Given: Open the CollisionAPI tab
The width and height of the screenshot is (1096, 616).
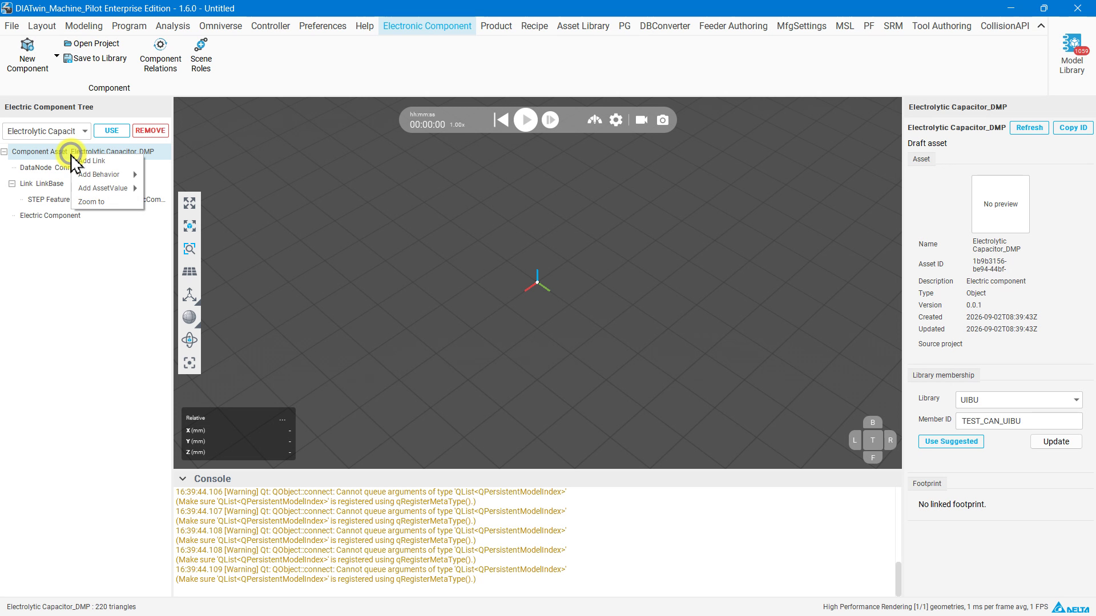Looking at the screenshot, I should (1005, 26).
